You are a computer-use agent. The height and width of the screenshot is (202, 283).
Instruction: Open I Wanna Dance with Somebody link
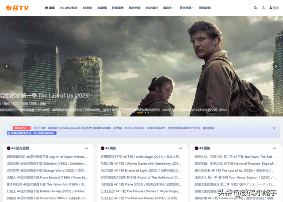[141, 164]
